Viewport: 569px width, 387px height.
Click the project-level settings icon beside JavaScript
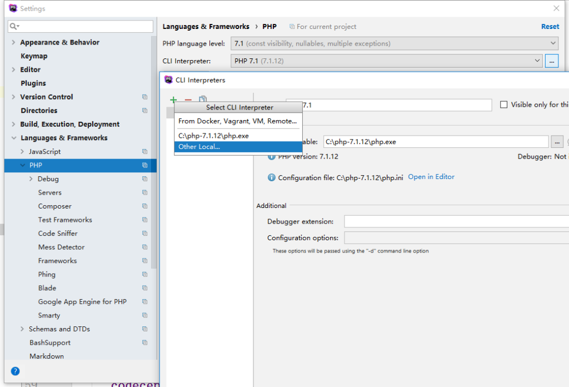tap(144, 151)
